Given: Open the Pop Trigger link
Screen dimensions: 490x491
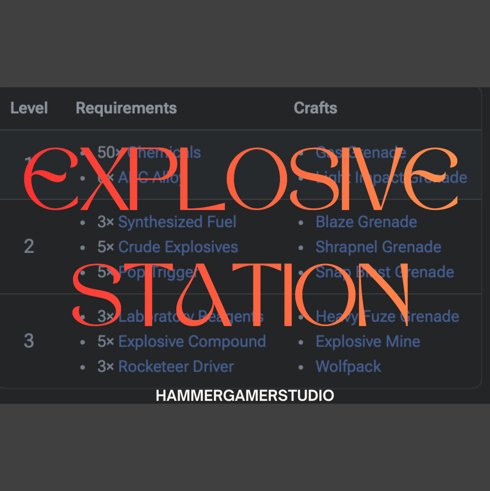Looking at the screenshot, I should (158, 272).
